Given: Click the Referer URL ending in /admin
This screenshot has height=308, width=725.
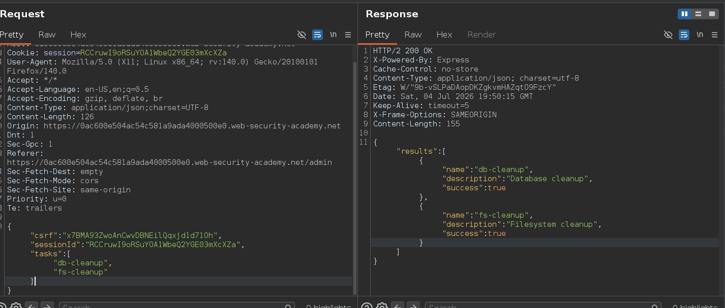Looking at the screenshot, I should (169, 162).
